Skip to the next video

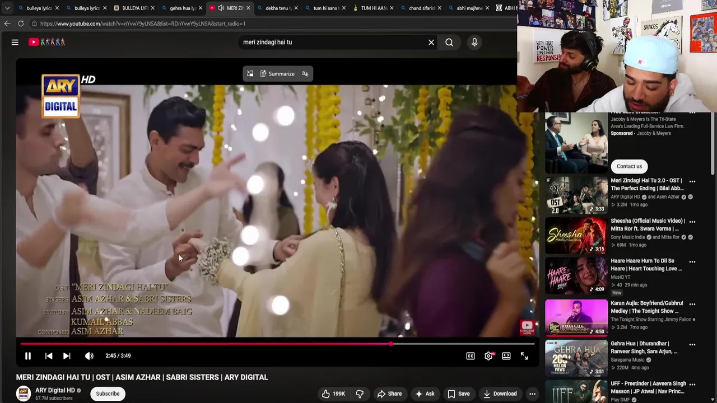[x=67, y=355]
